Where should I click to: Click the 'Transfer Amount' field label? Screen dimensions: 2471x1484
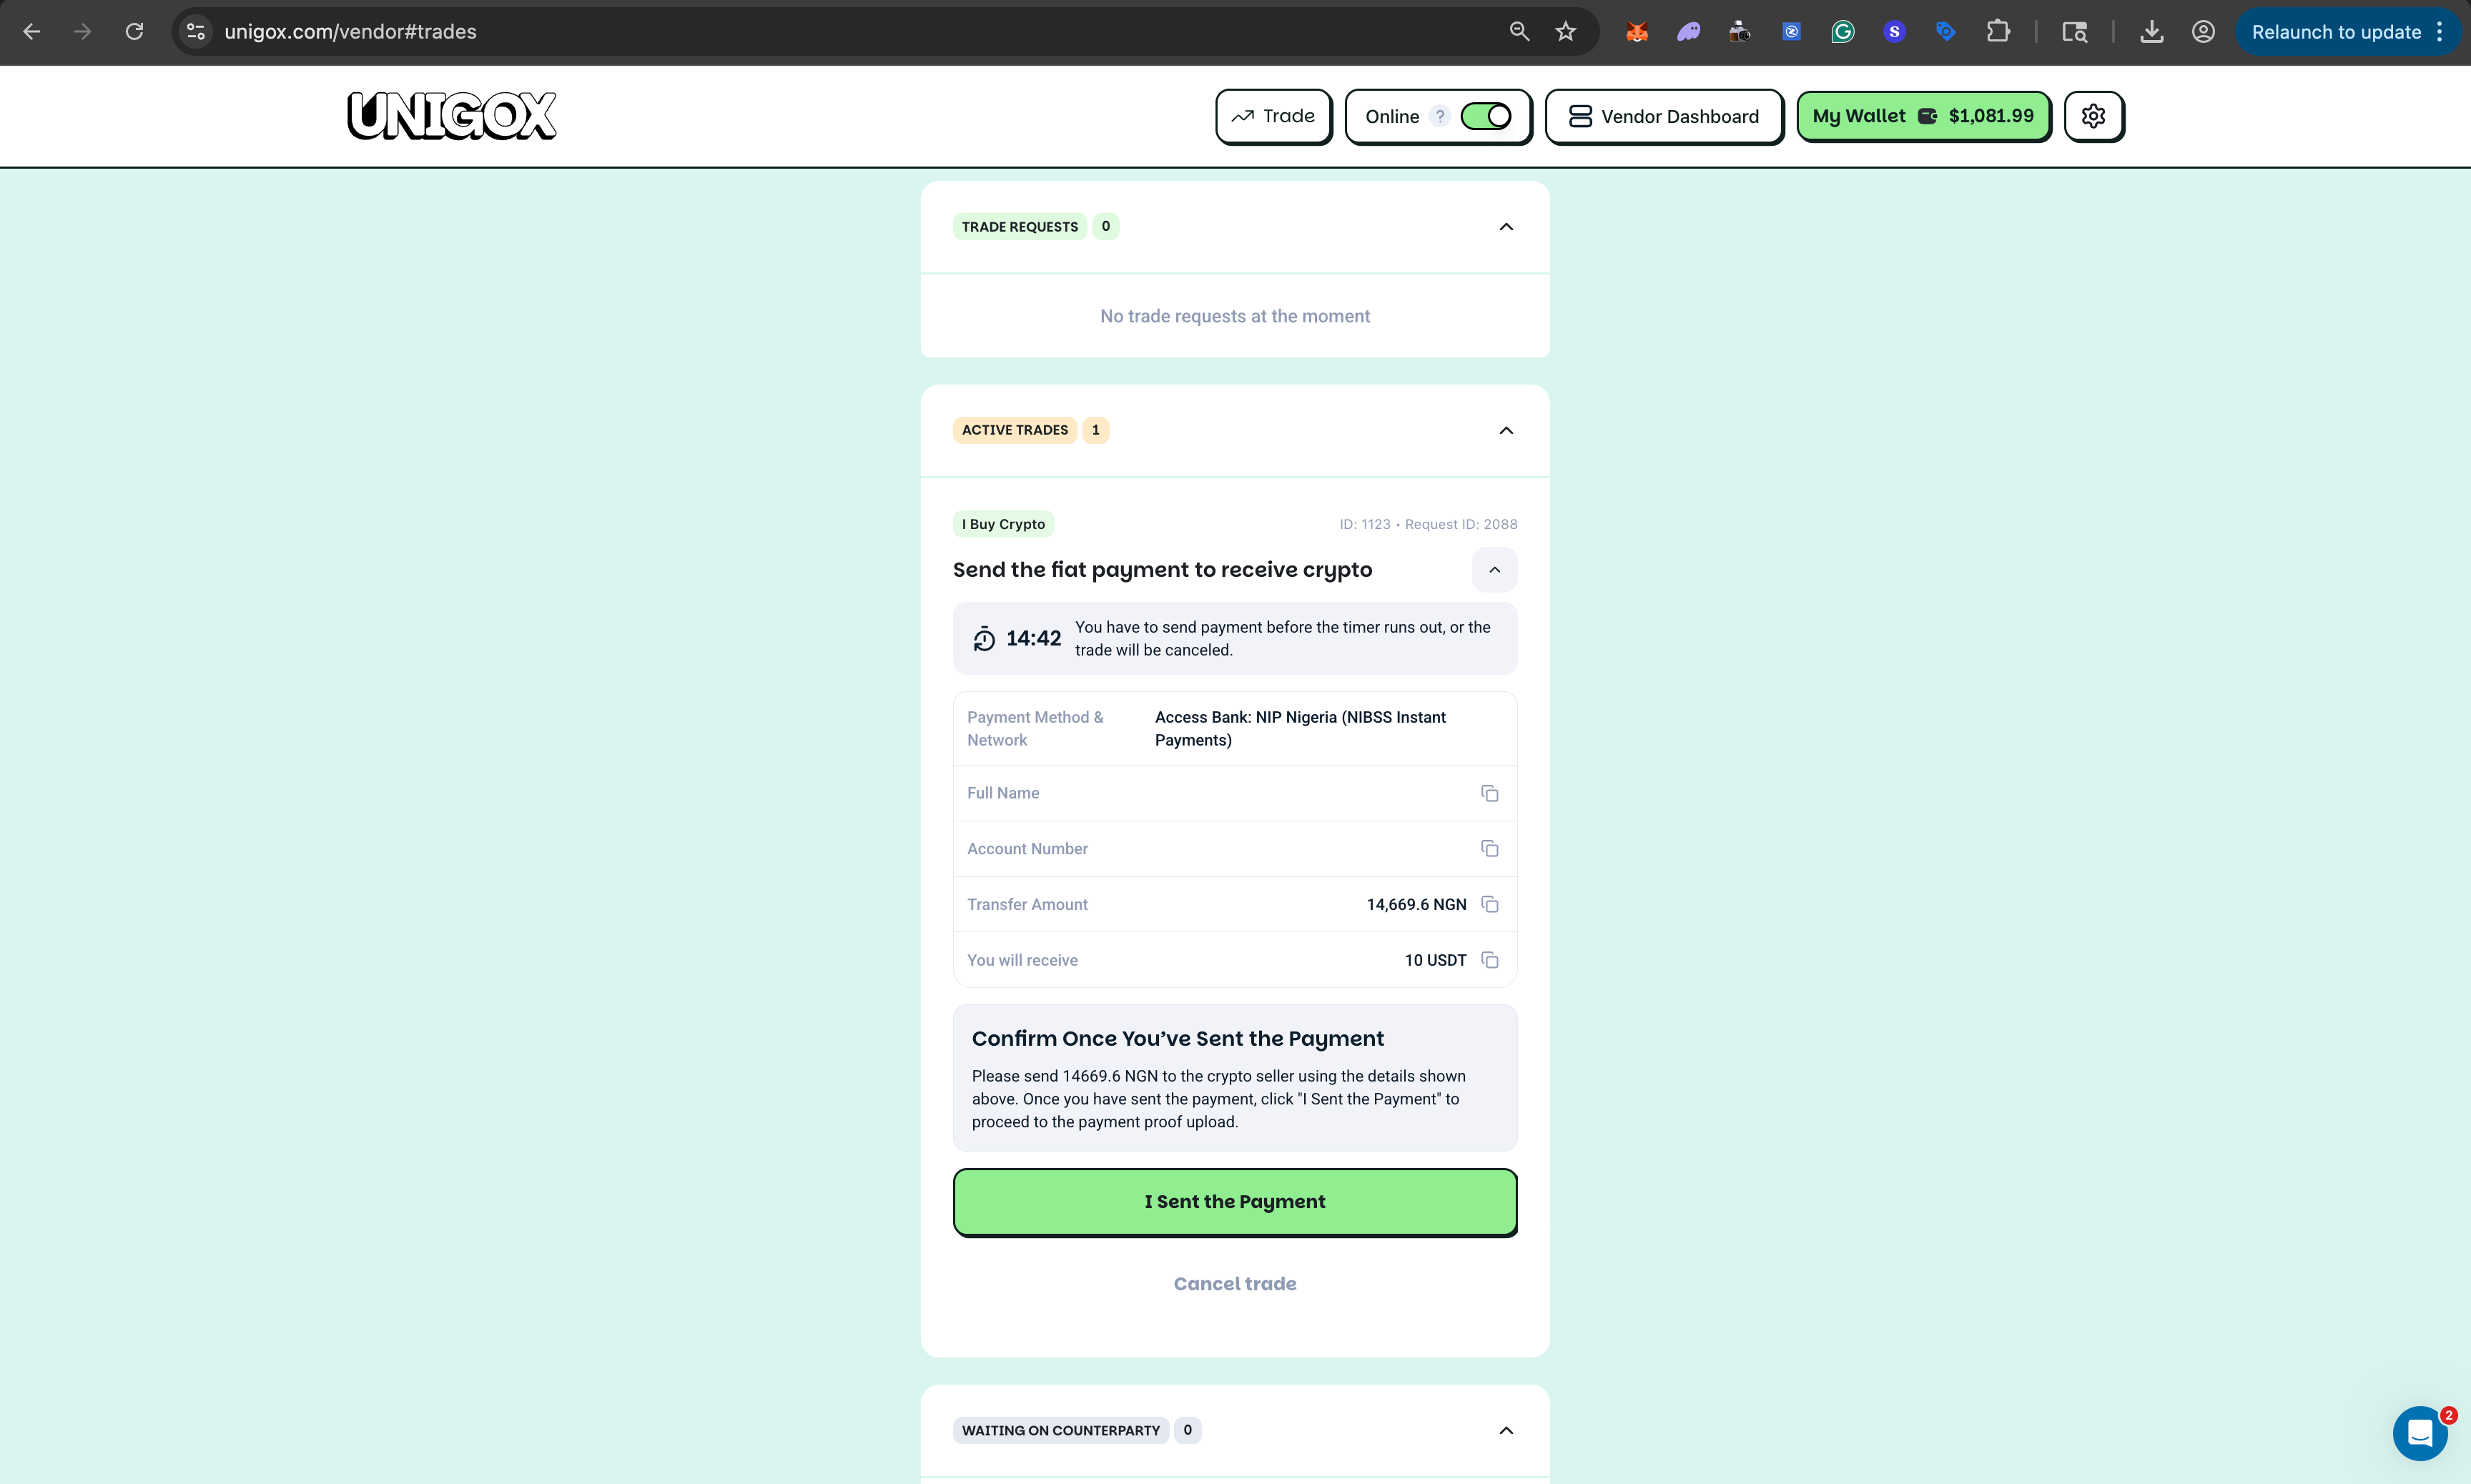click(x=1027, y=904)
